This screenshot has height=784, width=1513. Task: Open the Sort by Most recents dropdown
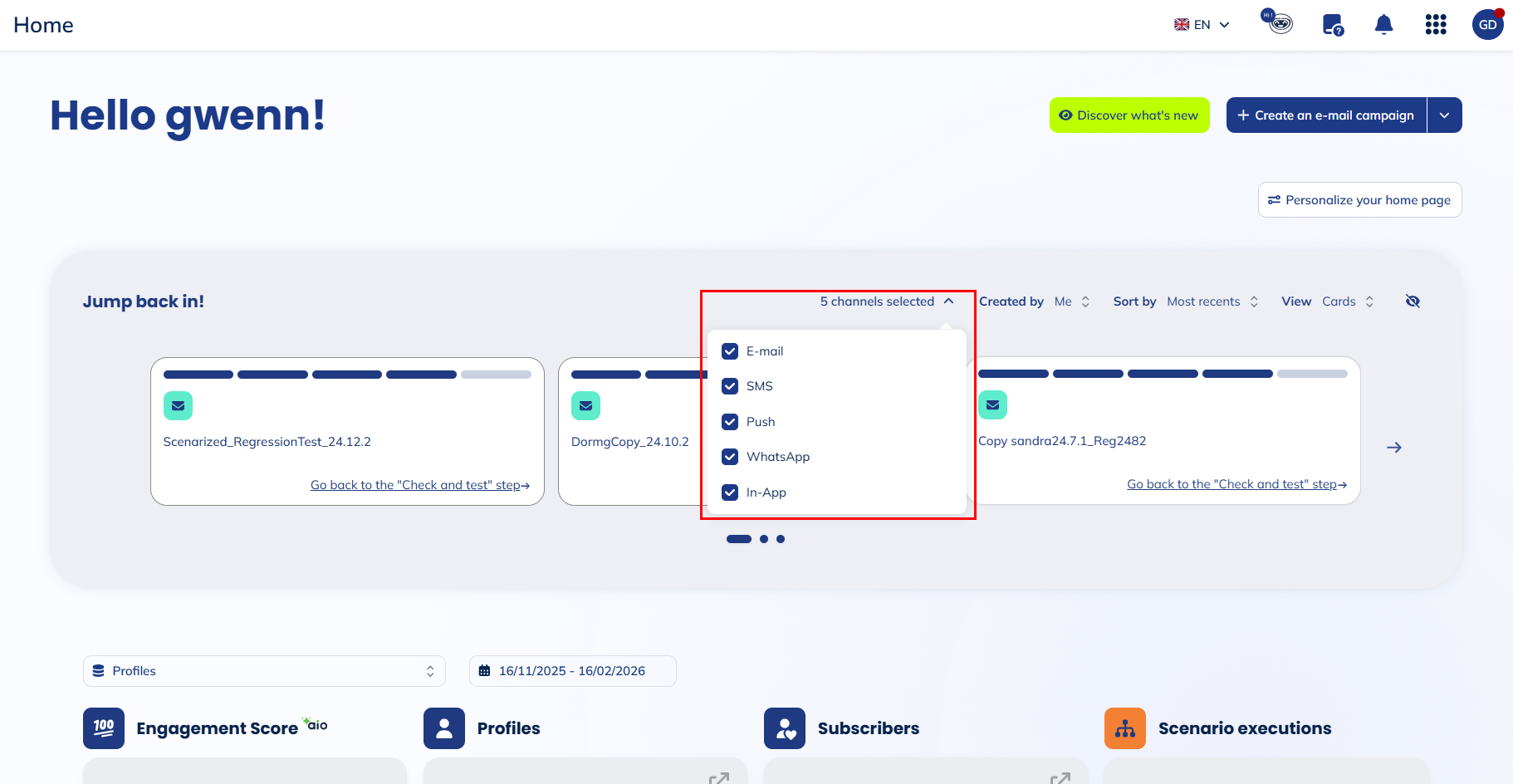click(1212, 301)
